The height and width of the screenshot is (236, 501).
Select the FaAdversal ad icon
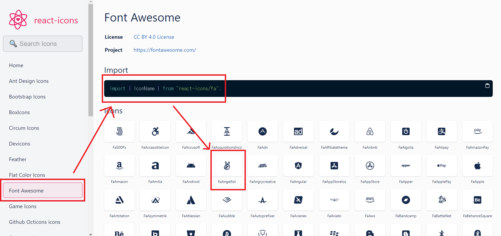tap(298, 131)
